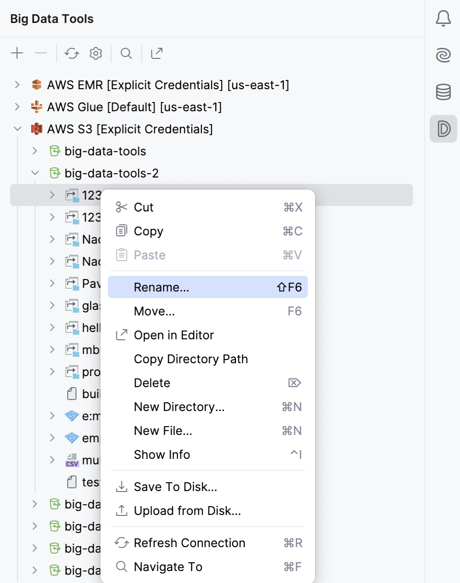Select Refresh Connection menu entry
This screenshot has width=460, height=583.
click(x=190, y=543)
